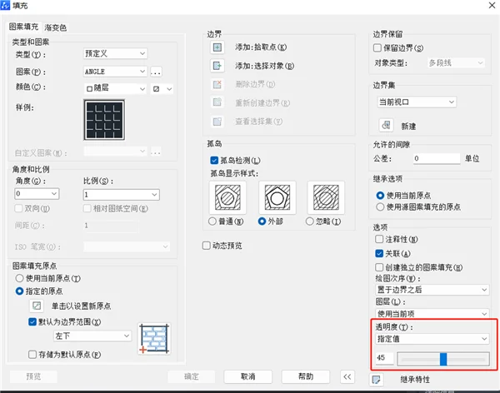Click the 新建 boundary set icon
Image resolution: width=500 pixels, height=393 pixels.
pos(386,125)
